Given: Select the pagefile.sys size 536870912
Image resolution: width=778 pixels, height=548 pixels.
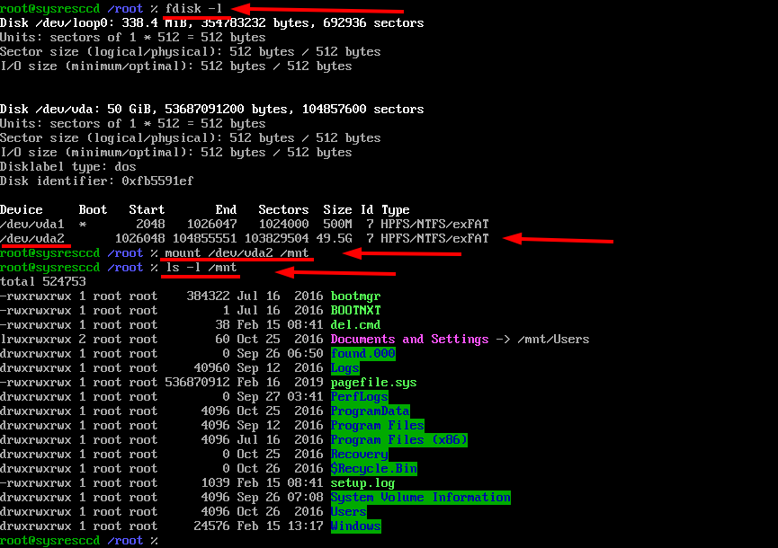Looking at the screenshot, I should [198, 382].
